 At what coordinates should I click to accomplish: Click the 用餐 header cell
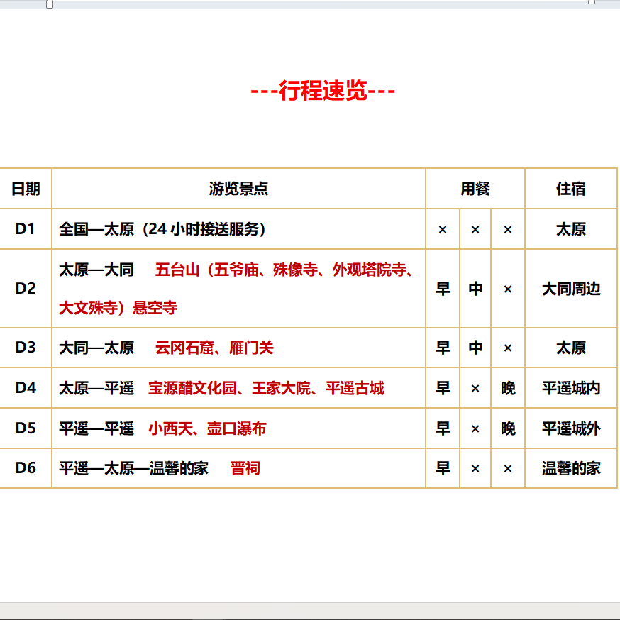[x=475, y=189]
